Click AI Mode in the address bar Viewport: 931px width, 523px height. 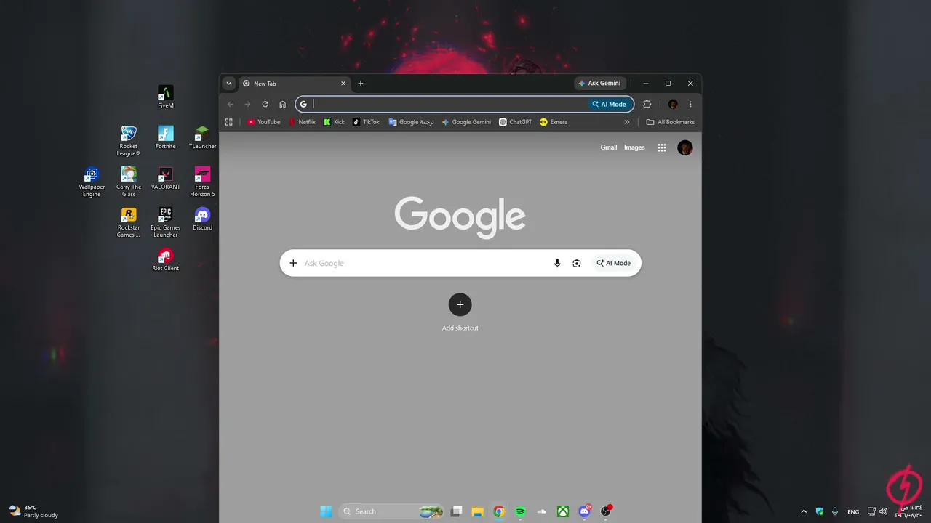609,104
